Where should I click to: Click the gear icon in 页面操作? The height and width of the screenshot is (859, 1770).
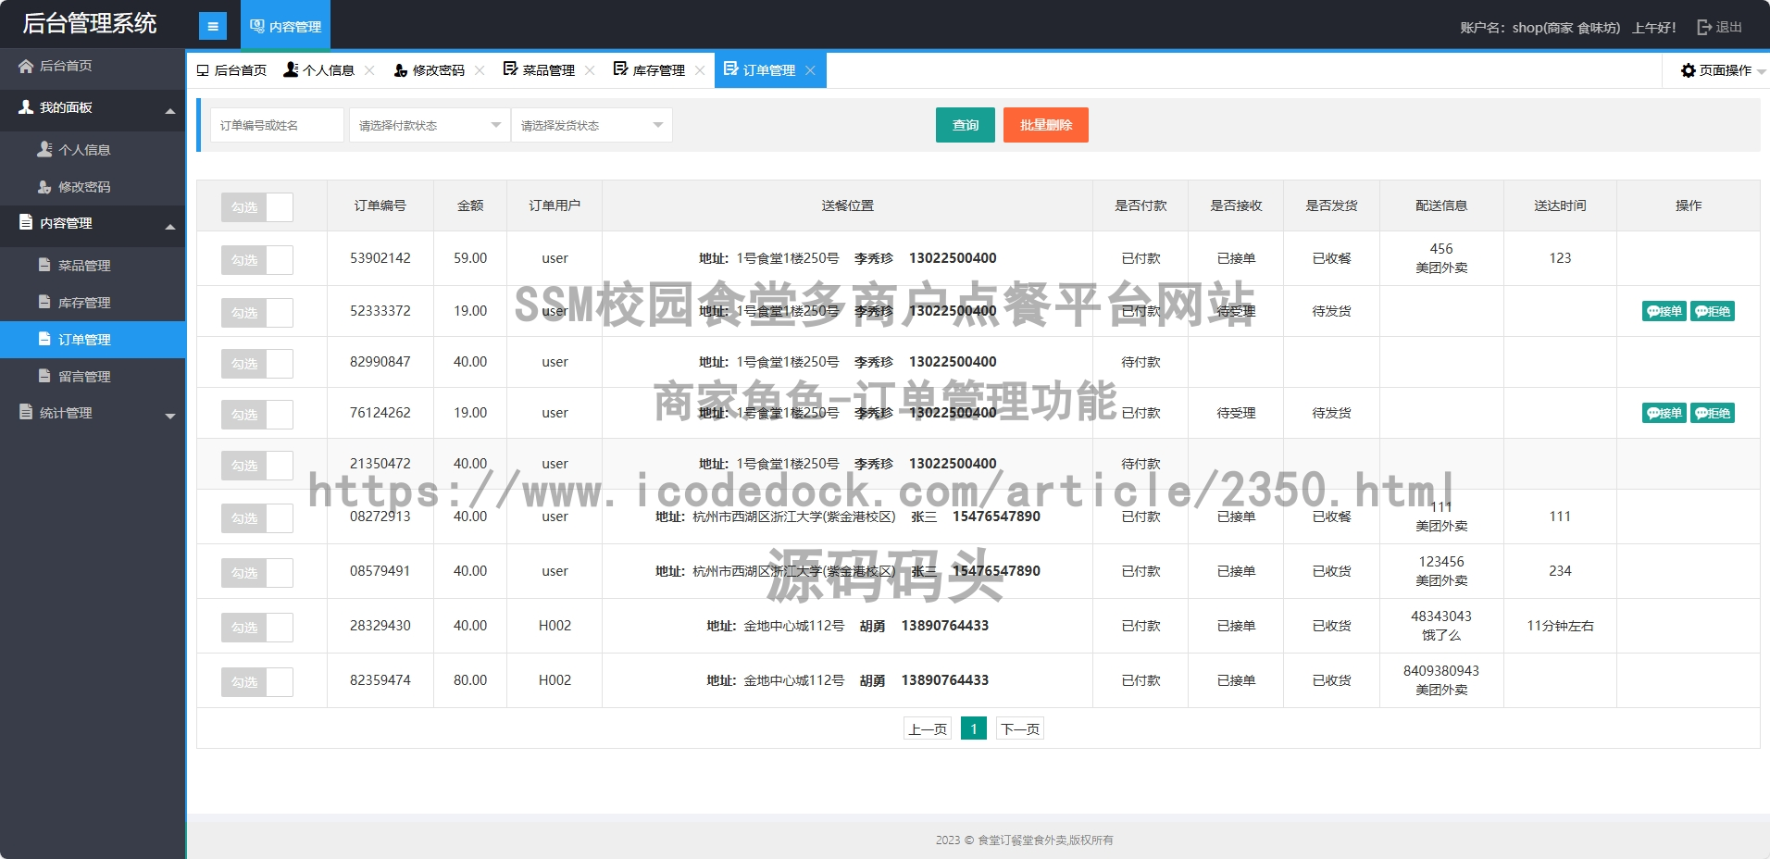coord(1689,70)
